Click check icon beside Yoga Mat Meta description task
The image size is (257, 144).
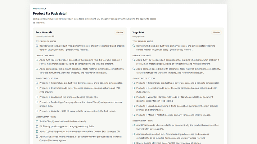coord(134,106)
